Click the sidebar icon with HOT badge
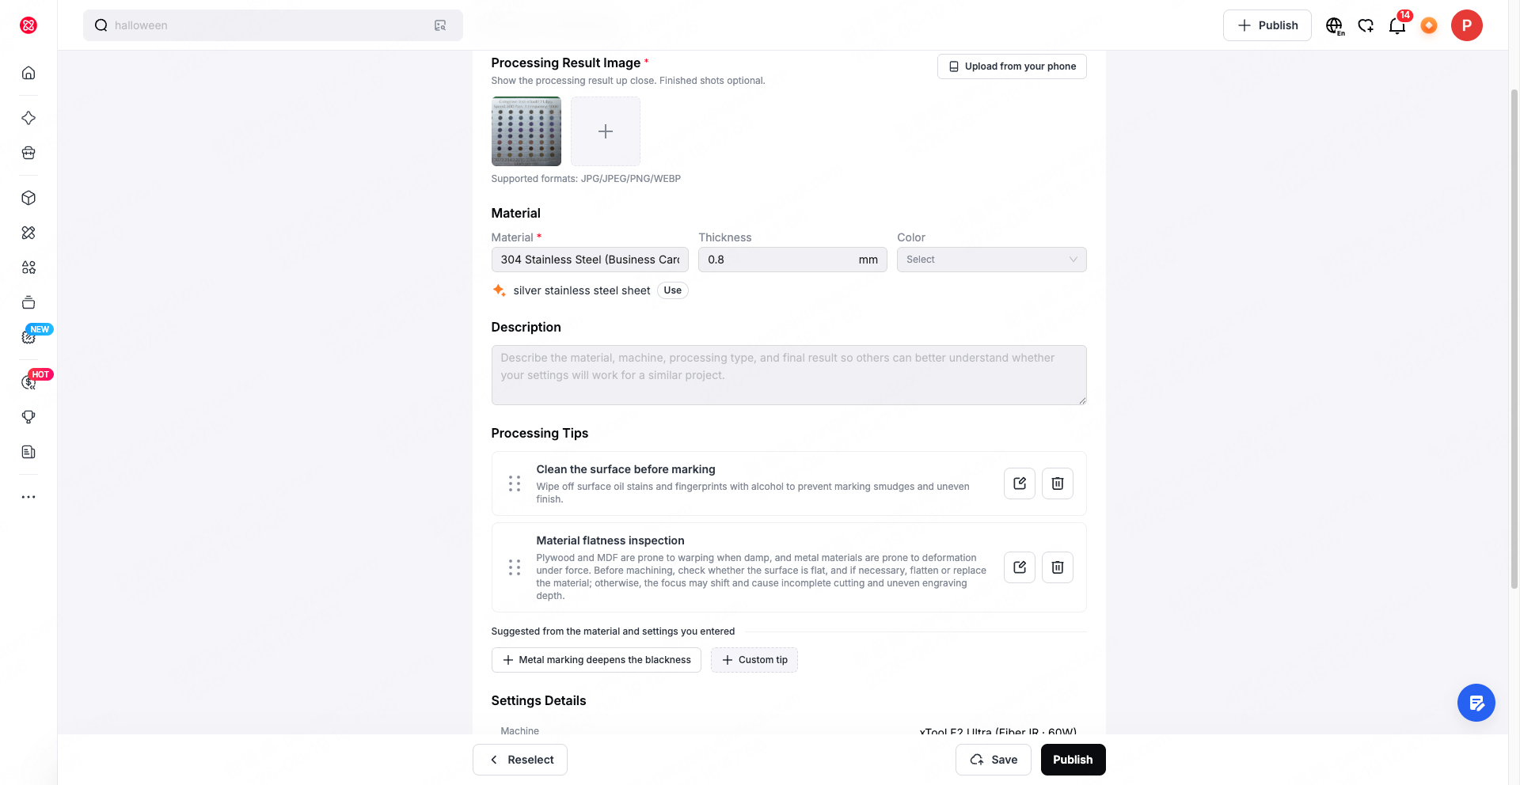This screenshot has width=1520, height=785. click(x=28, y=382)
